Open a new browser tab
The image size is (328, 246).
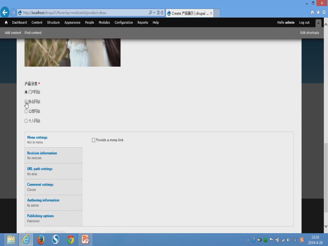(x=217, y=13)
